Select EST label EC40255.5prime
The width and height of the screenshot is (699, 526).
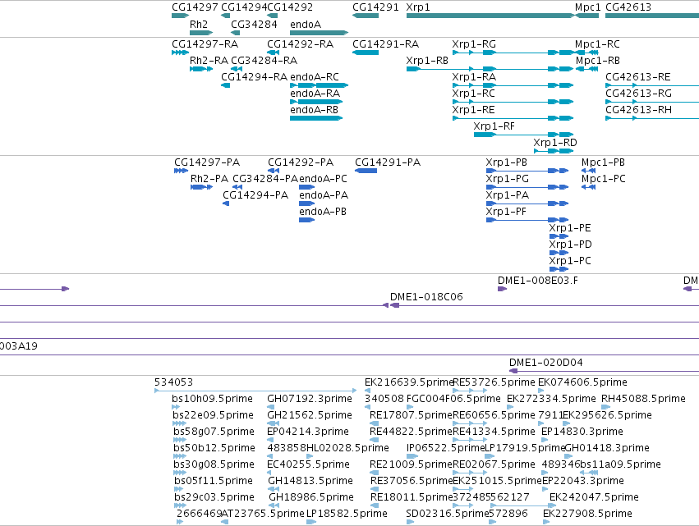(x=309, y=464)
